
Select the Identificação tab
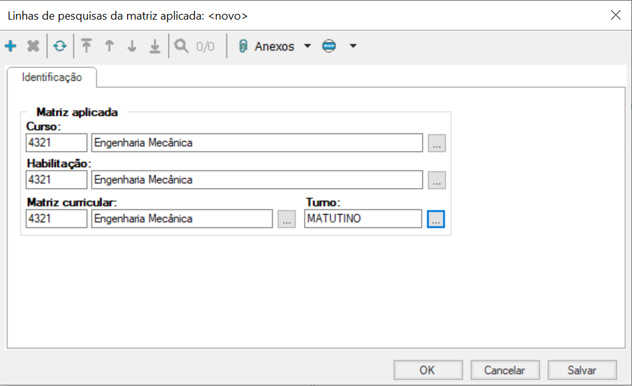[x=51, y=77]
